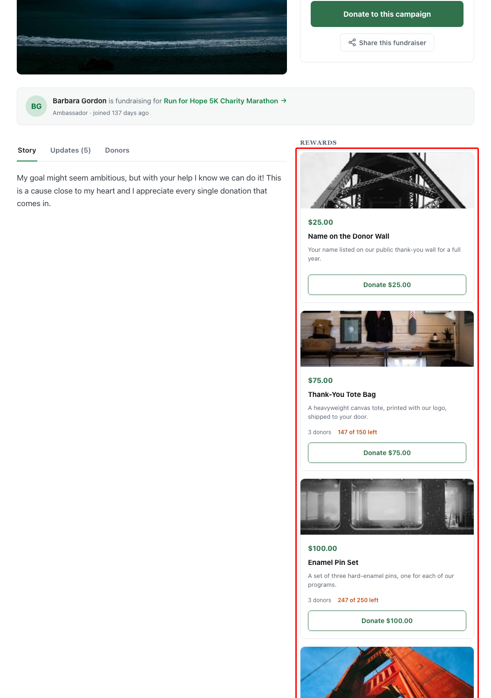Switch to the Updates (5) tab

[x=70, y=150]
